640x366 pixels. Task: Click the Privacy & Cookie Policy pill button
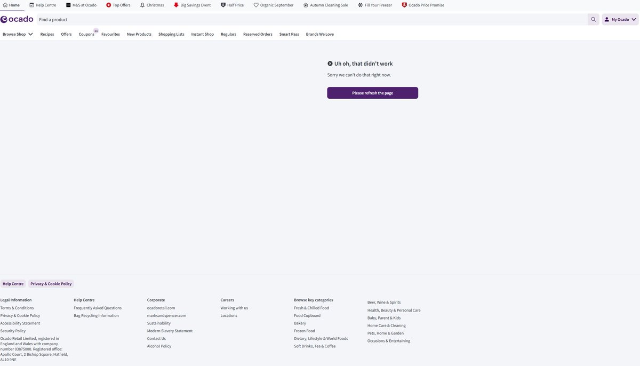pos(51,284)
